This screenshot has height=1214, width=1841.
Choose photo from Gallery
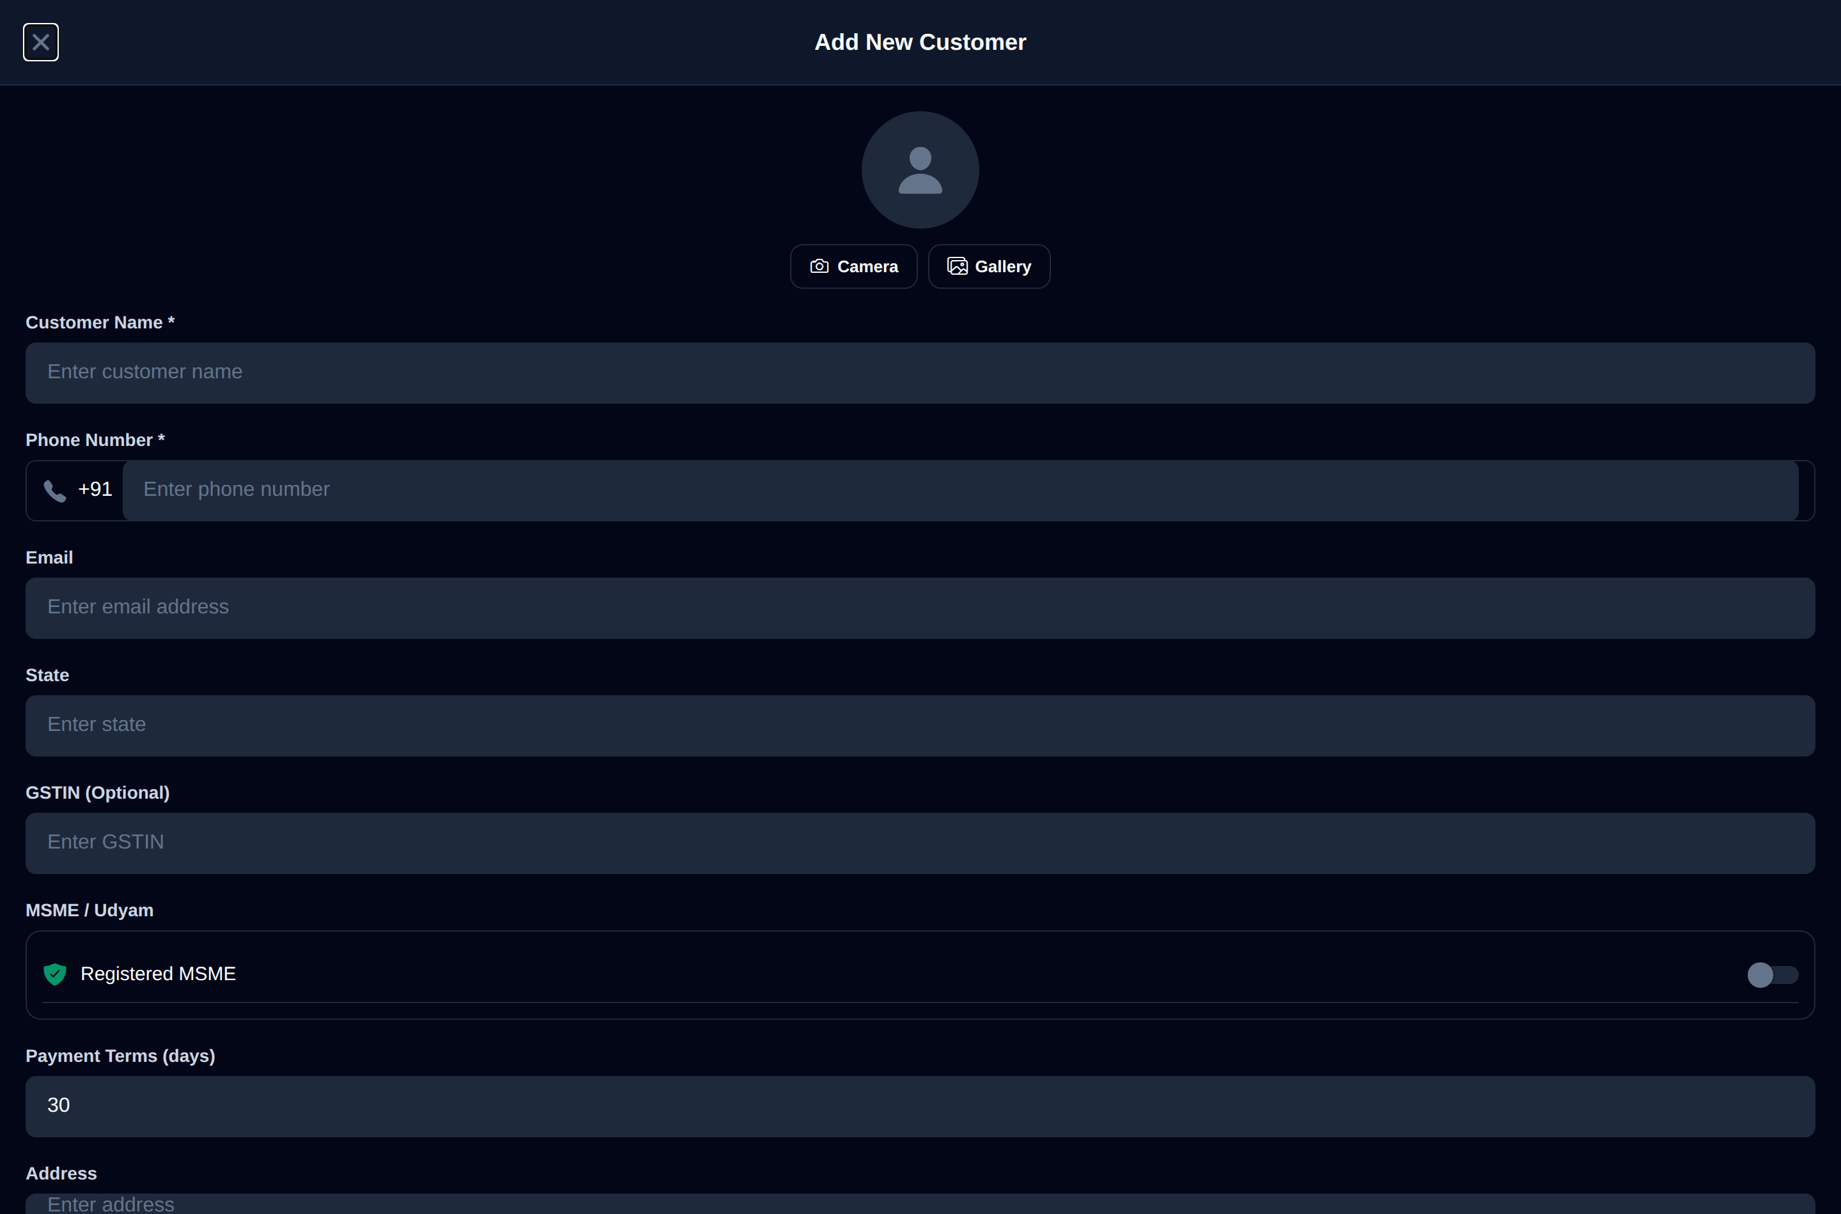point(989,266)
